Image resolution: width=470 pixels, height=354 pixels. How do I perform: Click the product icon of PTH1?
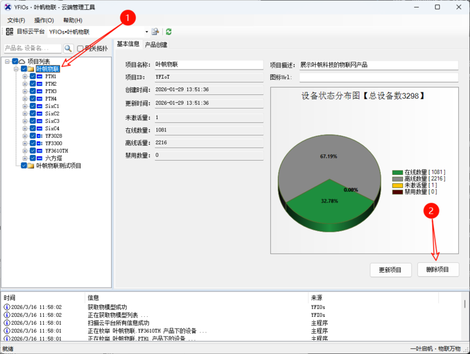39,76
